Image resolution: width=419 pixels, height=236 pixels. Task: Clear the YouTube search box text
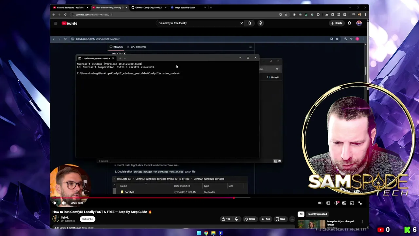tap(242, 23)
